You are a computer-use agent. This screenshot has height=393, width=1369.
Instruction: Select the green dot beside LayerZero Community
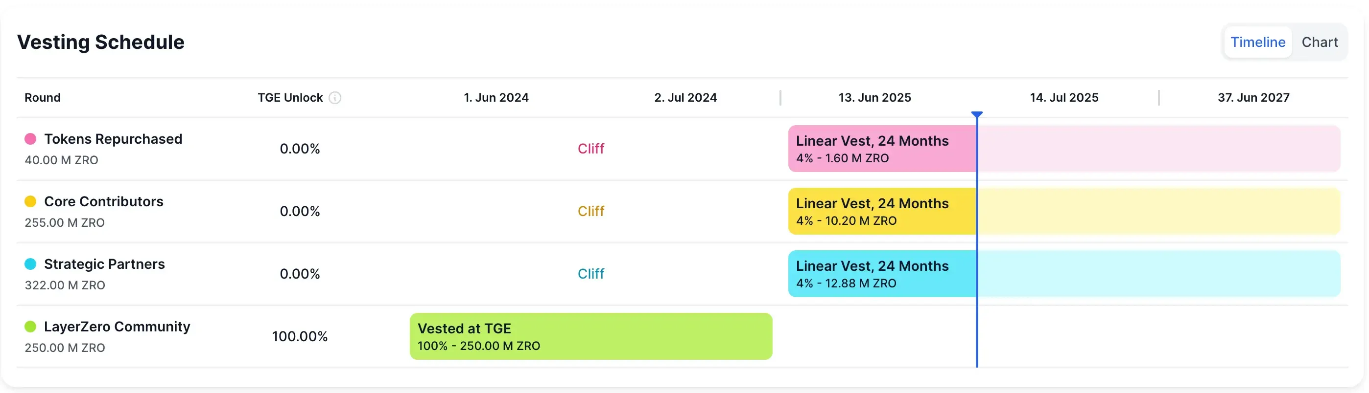30,326
